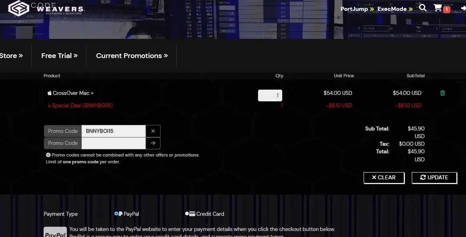Screen dimensions: 466x237
Task: Open the site search magnifier icon
Action: (x=423, y=8)
